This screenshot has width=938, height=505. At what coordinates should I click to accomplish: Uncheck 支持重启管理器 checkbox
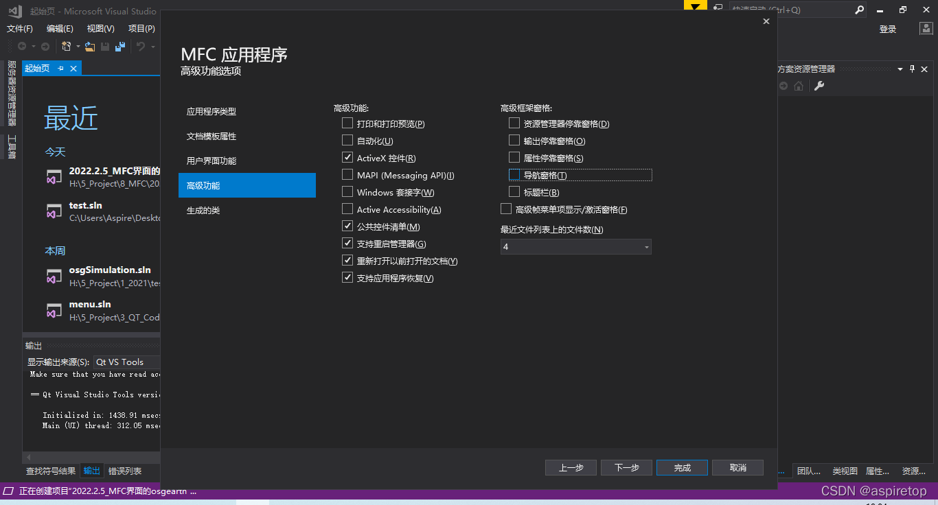347,244
